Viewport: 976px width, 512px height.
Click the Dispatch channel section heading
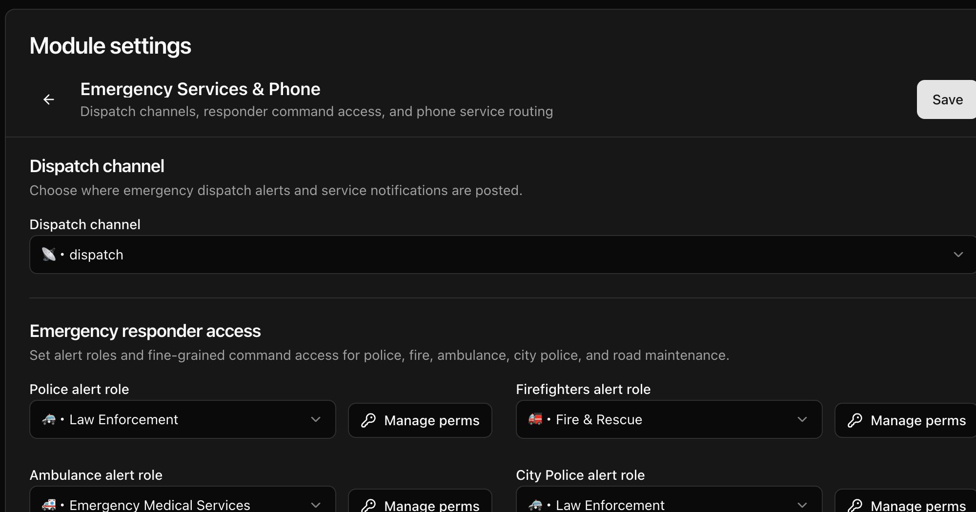pyautogui.click(x=97, y=166)
